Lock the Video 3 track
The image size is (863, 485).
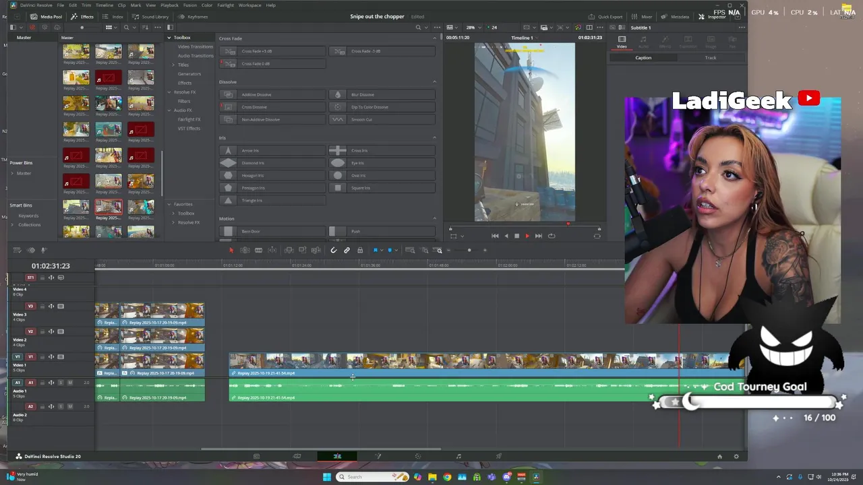pos(42,306)
